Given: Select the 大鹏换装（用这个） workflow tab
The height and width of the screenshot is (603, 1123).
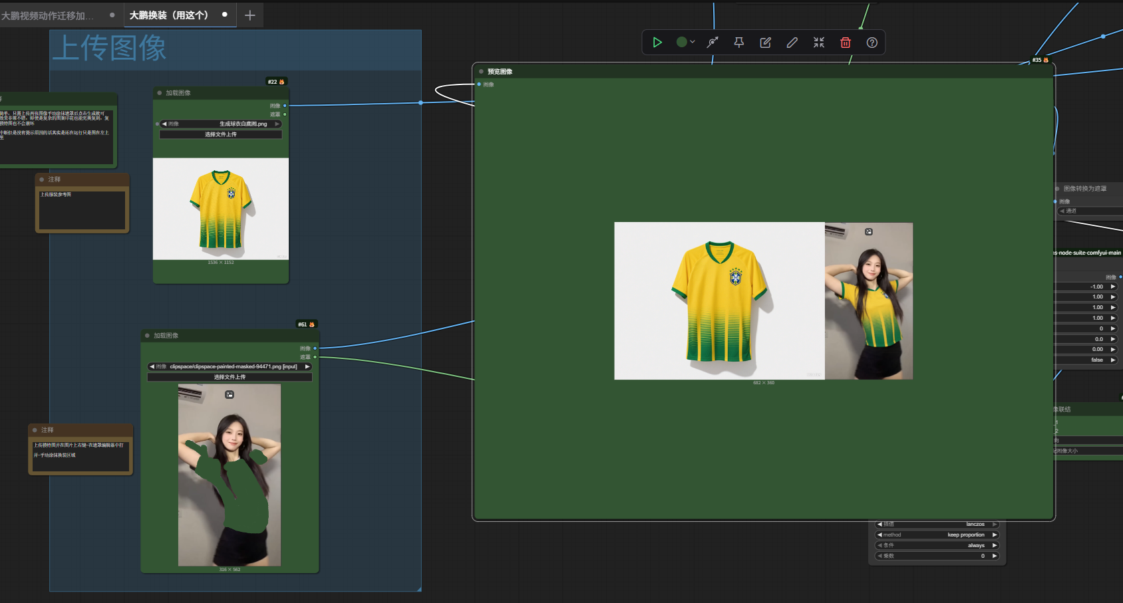Looking at the screenshot, I should point(169,15).
